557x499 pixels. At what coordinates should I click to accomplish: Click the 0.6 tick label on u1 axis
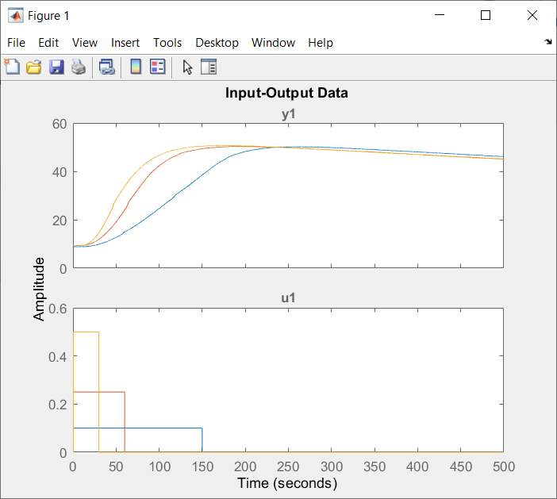click(x=58, y=309)
